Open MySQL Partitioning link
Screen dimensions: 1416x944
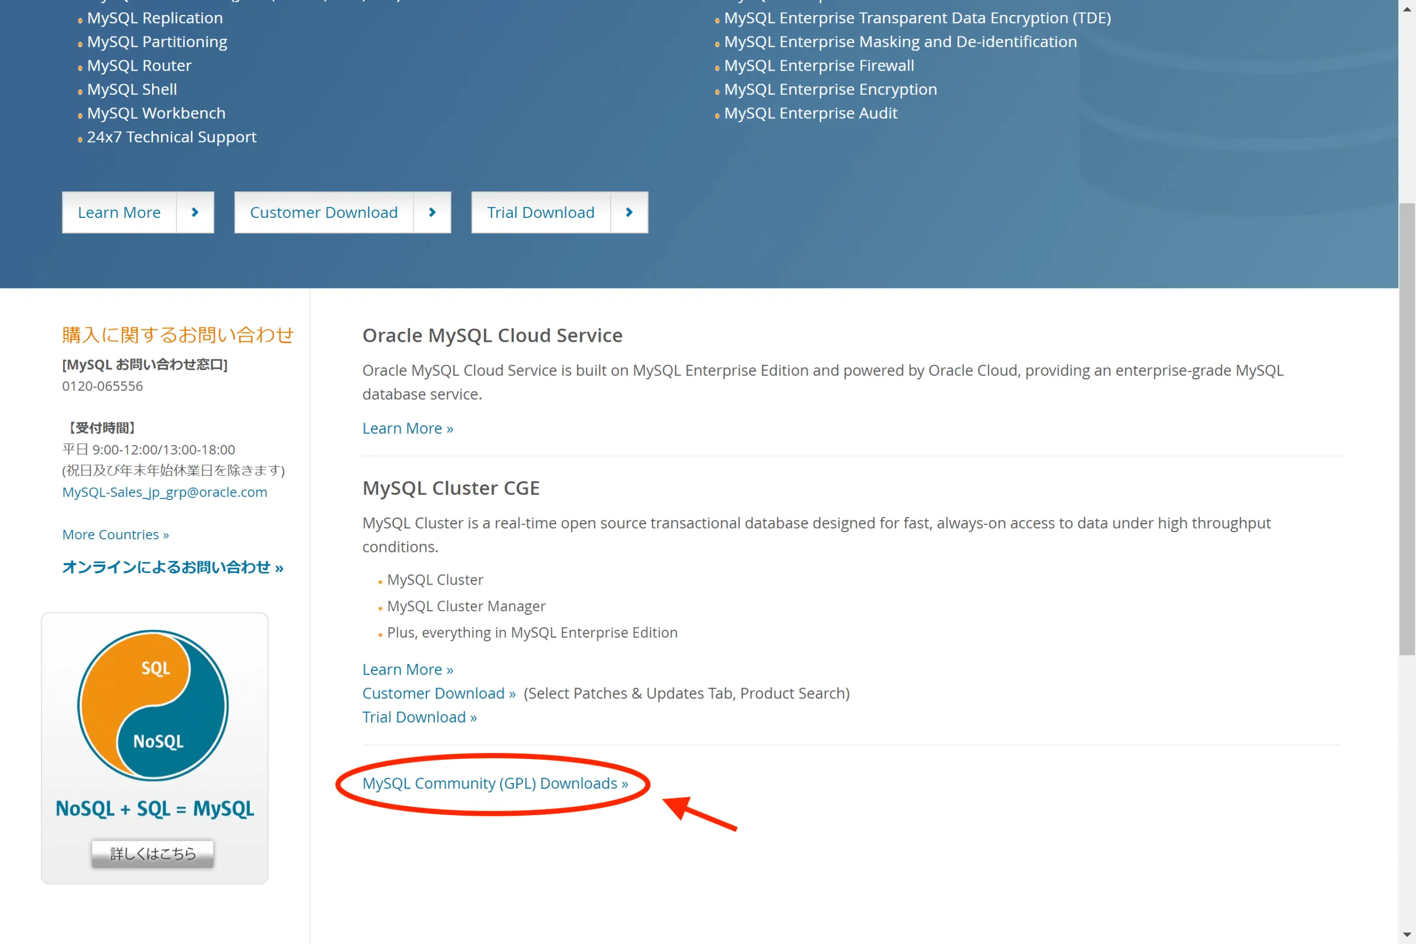[157, 42]
